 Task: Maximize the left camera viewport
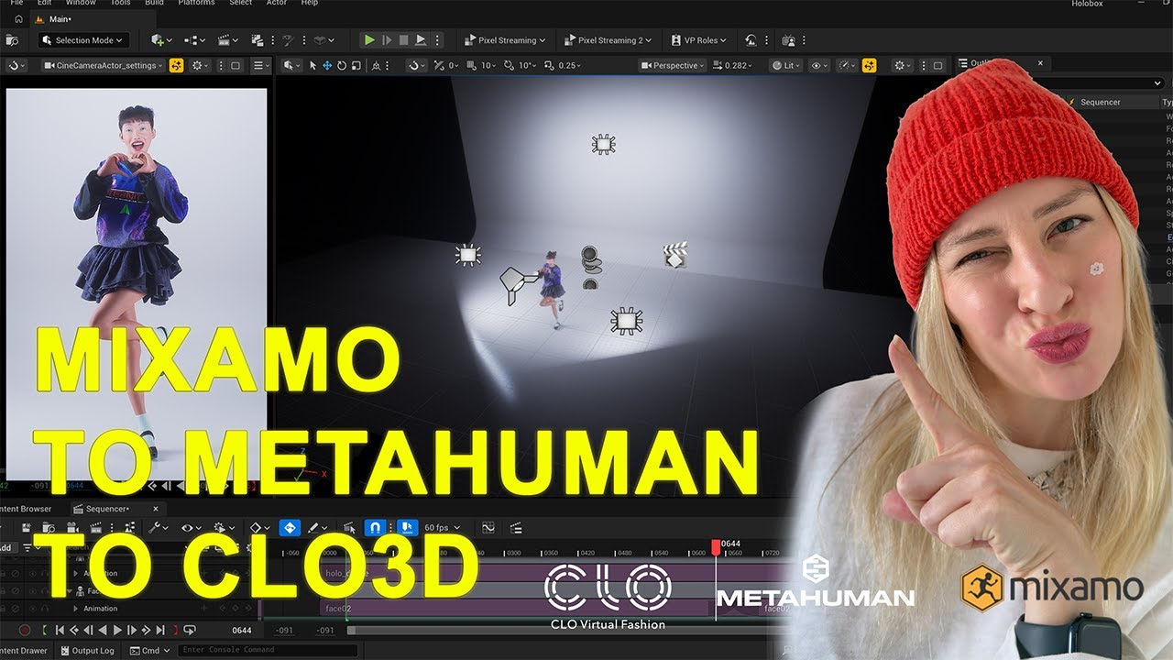tap(236, 66)
